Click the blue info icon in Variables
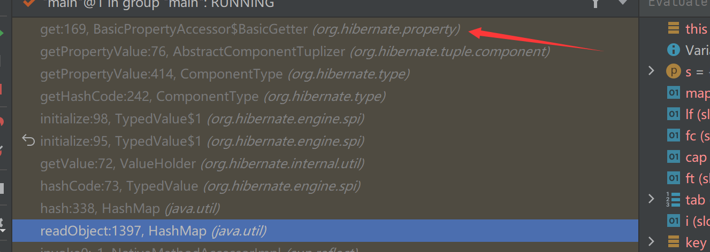Viewport: 710px width, 252px height. 673,50
